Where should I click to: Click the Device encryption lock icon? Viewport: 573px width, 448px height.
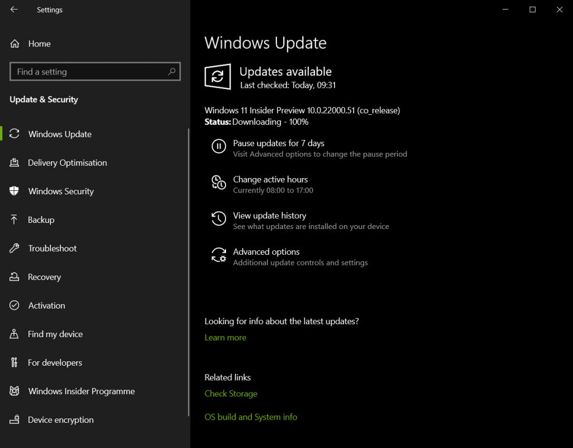14,419
